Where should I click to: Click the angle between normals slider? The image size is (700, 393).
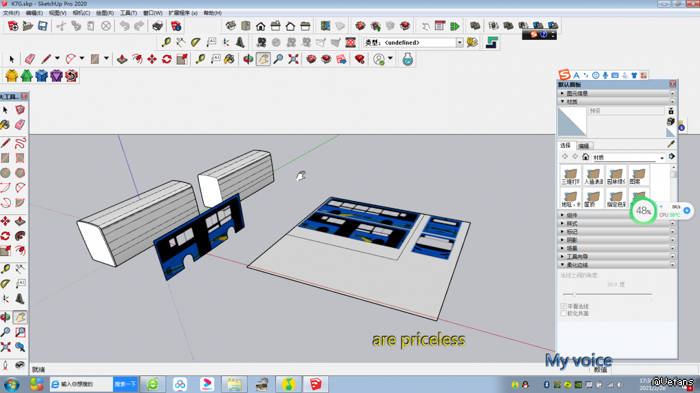point(574,295)
